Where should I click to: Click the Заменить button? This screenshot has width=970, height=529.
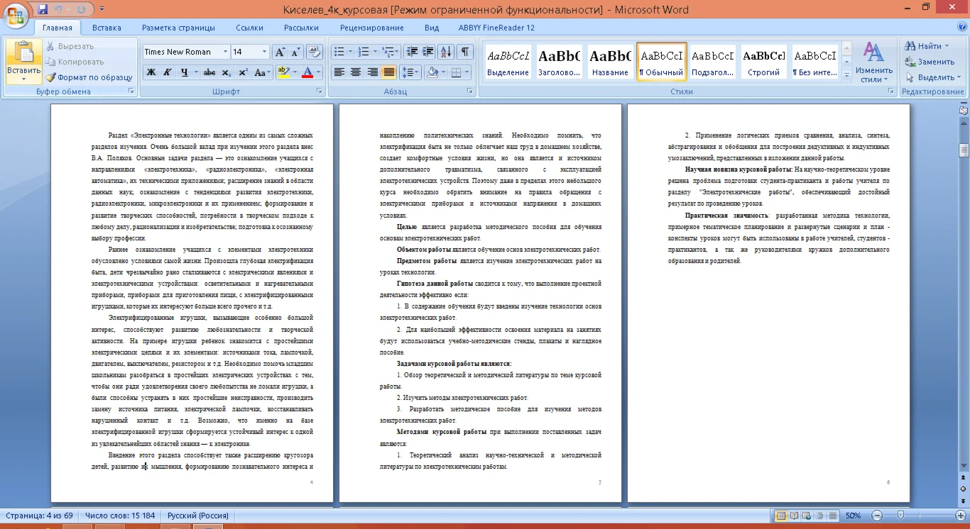(930, 62)
